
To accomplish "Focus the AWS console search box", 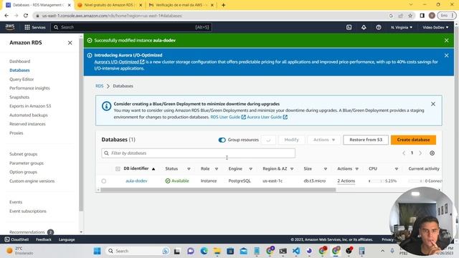I will pos(131,27).
